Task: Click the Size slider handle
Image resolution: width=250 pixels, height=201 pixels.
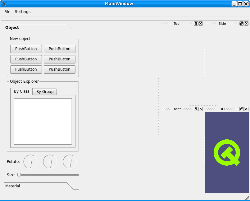Action: tap(19, 175)
